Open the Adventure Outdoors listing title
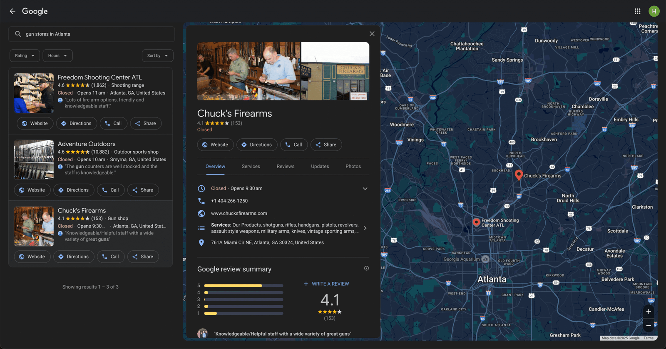Viewport: 666px width, 349px height. [87, 144]
